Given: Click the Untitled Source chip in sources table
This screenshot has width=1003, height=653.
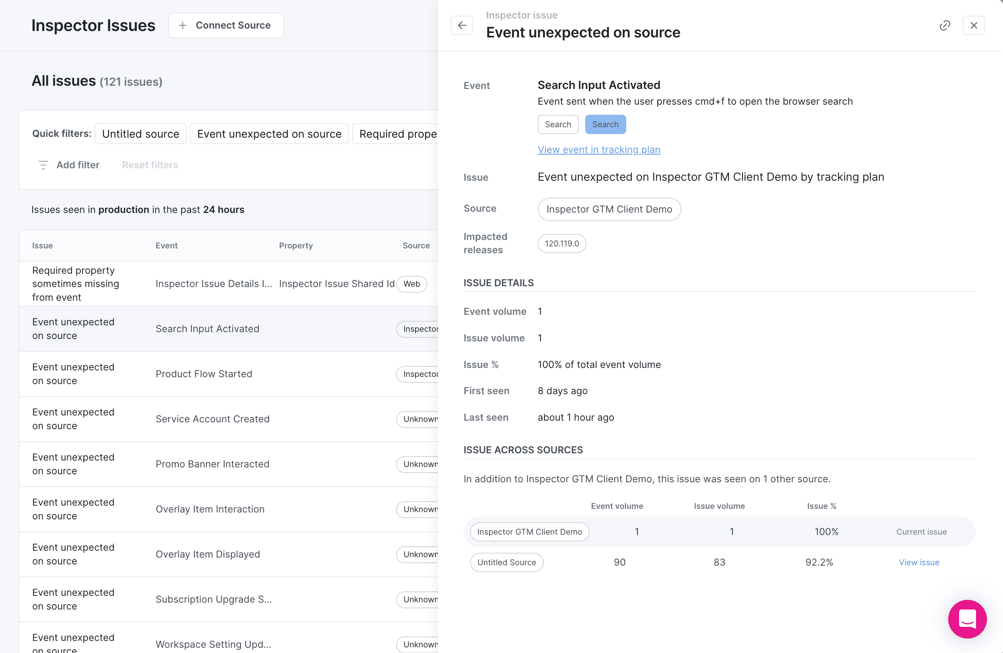Looking at the screenshot, I should coord(506,562).
